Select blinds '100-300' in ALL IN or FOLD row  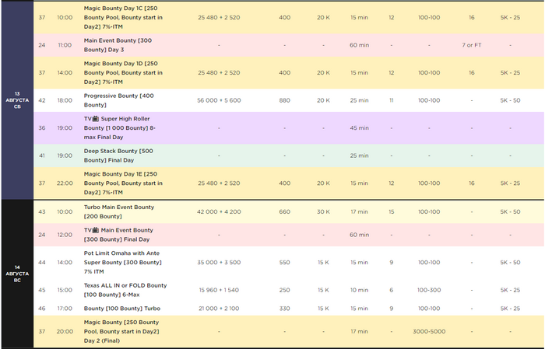(429, 290)
